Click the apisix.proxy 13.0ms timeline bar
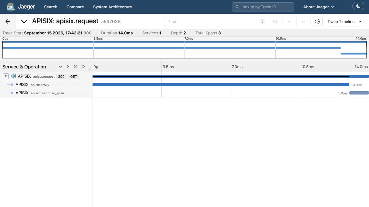The width and height of the screenshot is (369, 207). click(221, 85)
